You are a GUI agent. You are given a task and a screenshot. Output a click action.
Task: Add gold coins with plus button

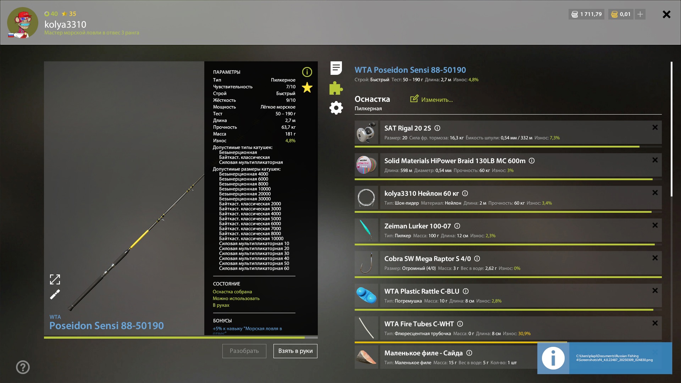640,14
